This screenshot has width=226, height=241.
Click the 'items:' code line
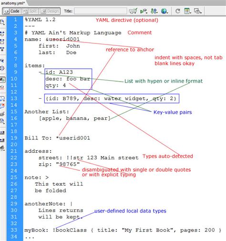click(35, 66)
